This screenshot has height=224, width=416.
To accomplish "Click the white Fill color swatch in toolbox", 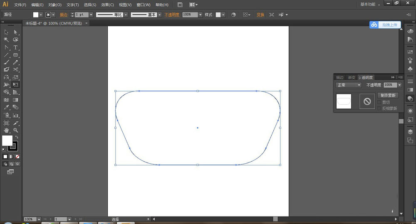I will click(7, 140).
